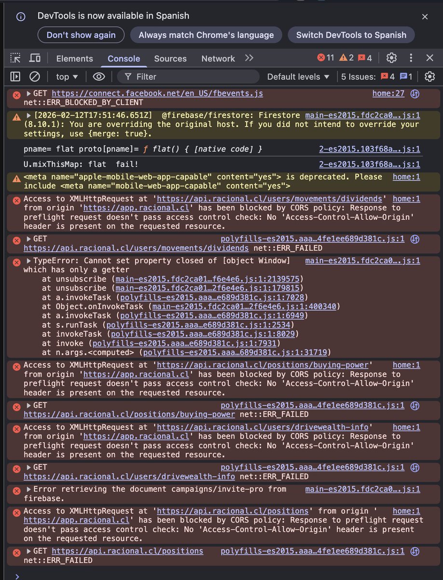The image size is (443, 580).
Task: Click the warning count 2 badge
Action: [x=346, y=58]
